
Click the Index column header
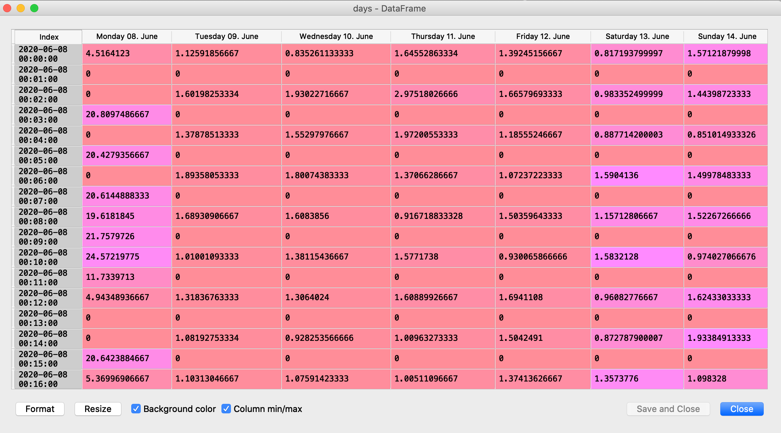coord(49,37)
